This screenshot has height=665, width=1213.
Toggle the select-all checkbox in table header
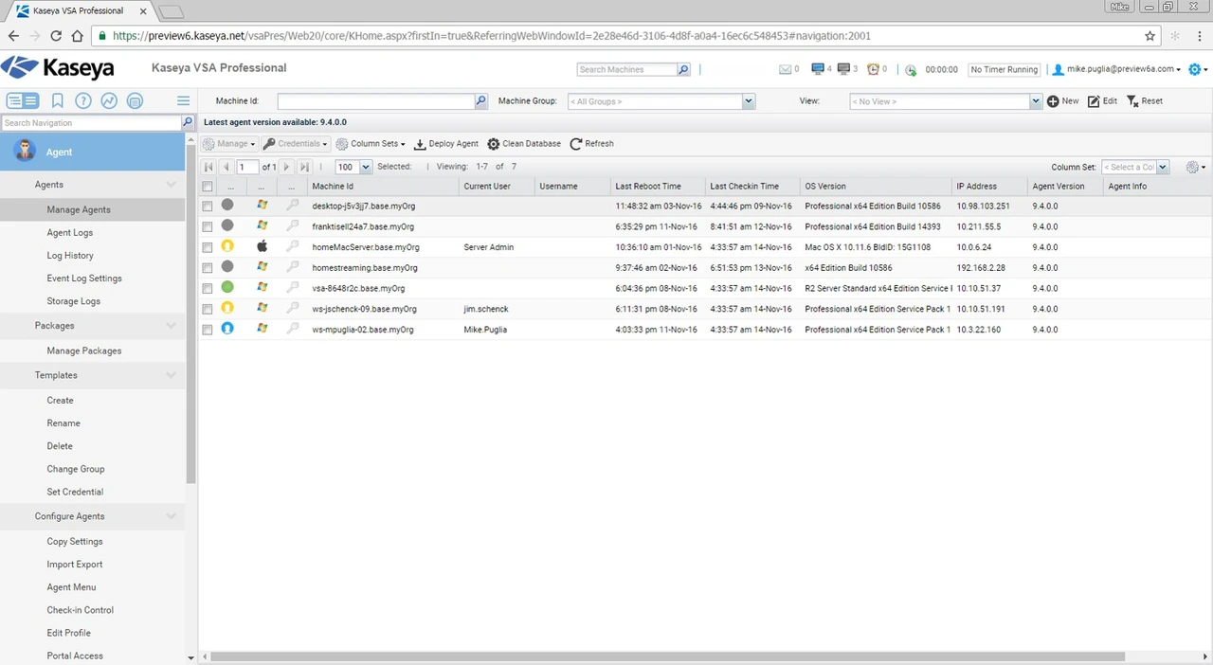pyautogui.click(x=208, y=187)
